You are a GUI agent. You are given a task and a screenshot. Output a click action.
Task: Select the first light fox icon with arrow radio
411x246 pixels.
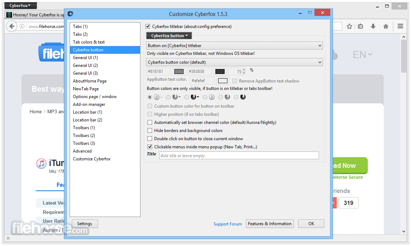pyautogui.click(x=150, y=97)
